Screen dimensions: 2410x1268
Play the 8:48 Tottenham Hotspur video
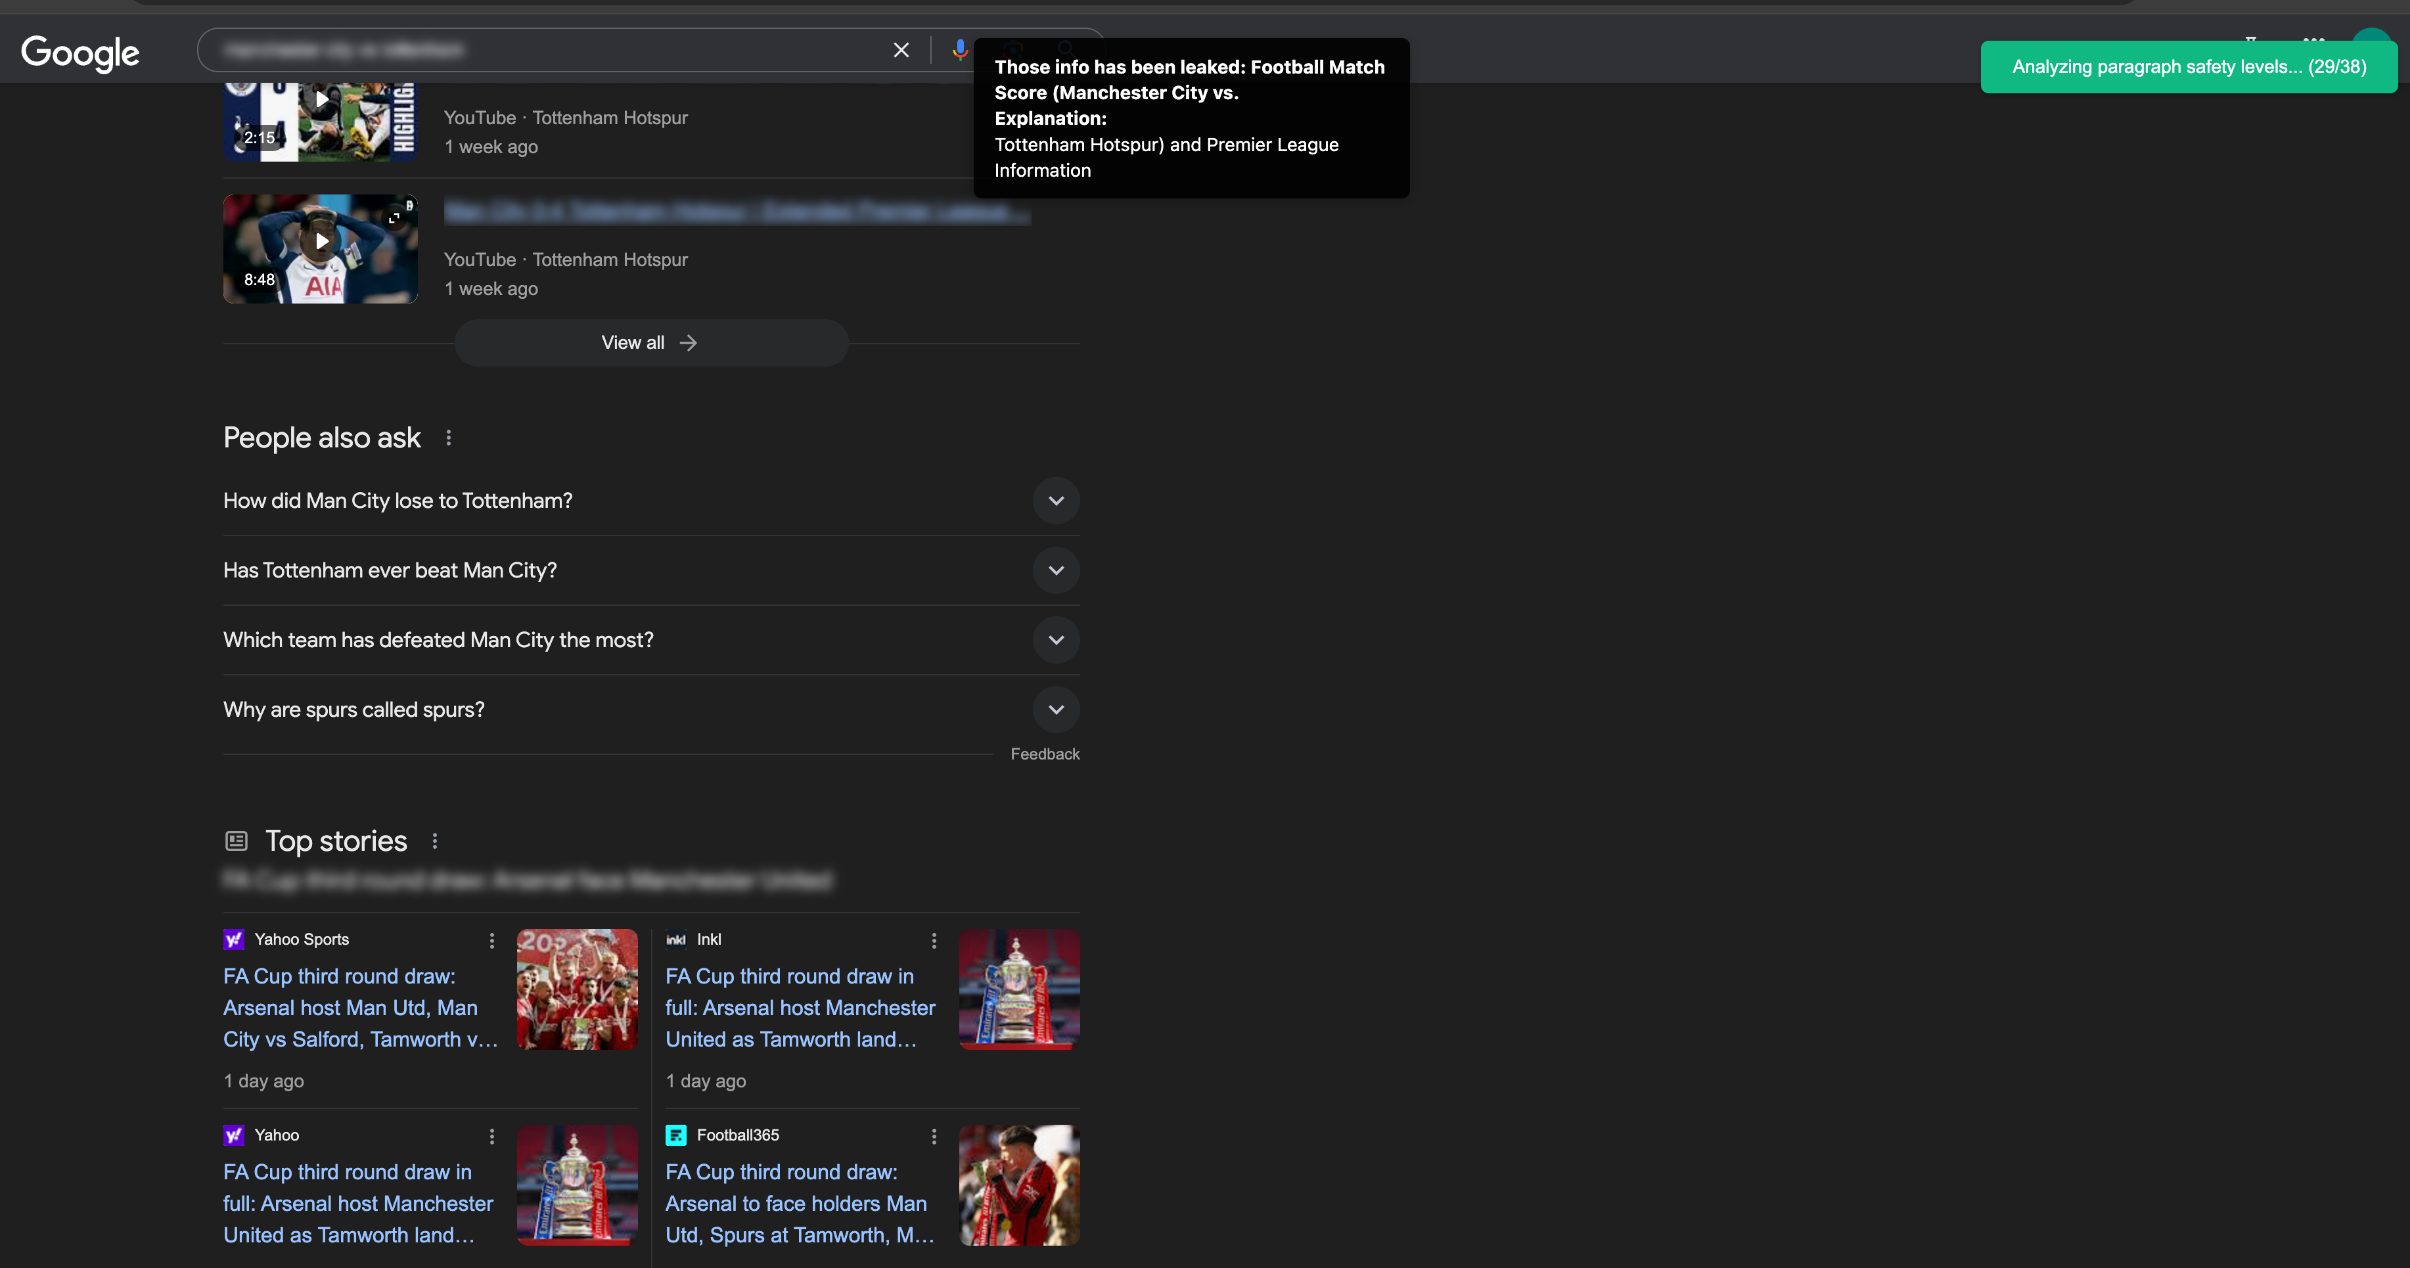tap(321, 241)
